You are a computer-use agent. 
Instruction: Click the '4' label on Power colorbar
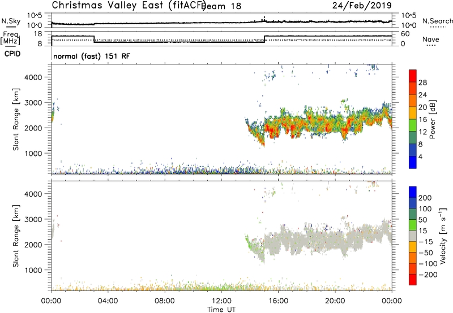coord(420,156)
